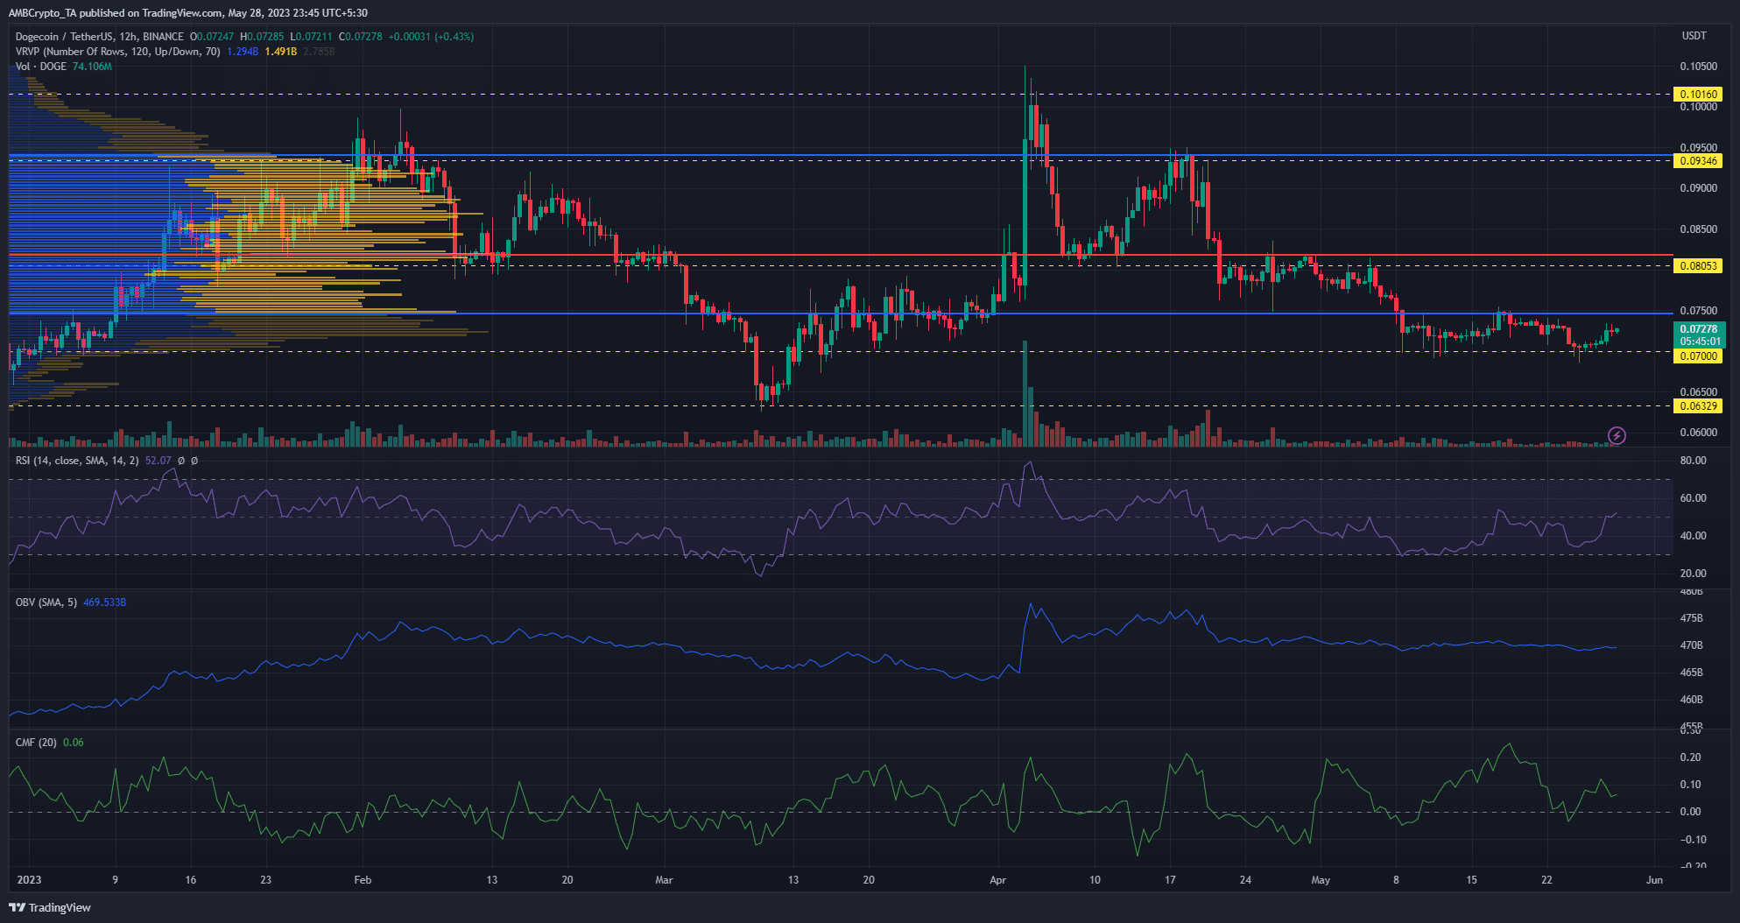Open the Dogecoin / TetherUS symbol title
Screen dimensions: 1740x923
tap(100, 37)
